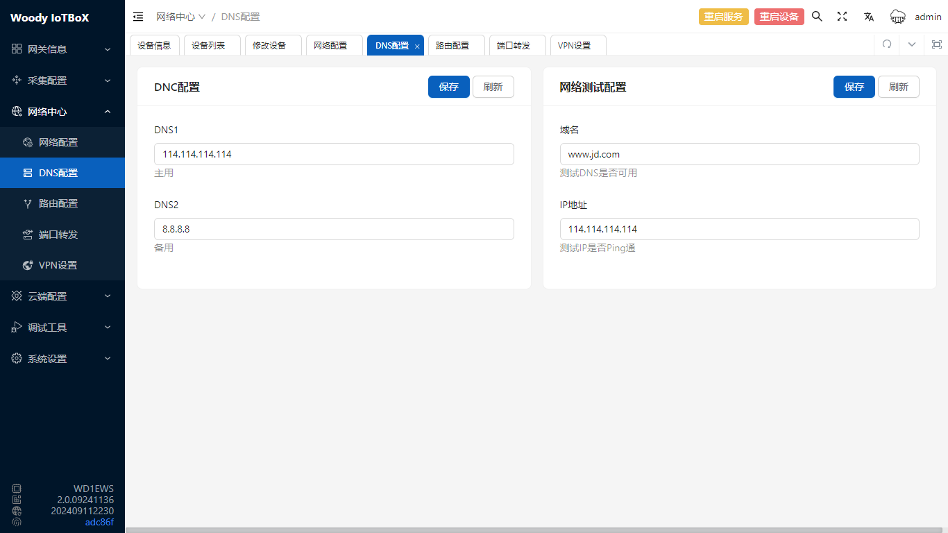This screenshot has width=948, height=533.
Task: Maximize content area via tab bar icon
Action: click(x=936, y=44)
